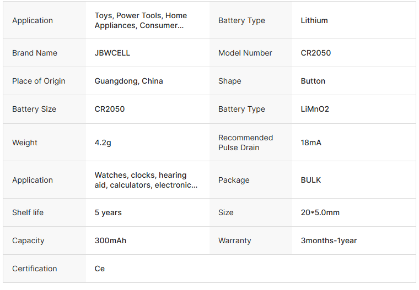419x290 pixels.
Task: Select the "5 years" shelf life value
Action: coord(108,212)
